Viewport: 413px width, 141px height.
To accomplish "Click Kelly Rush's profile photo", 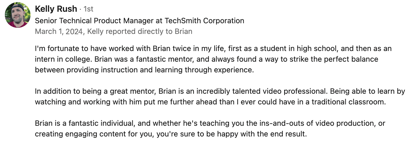I will [17, 15].
